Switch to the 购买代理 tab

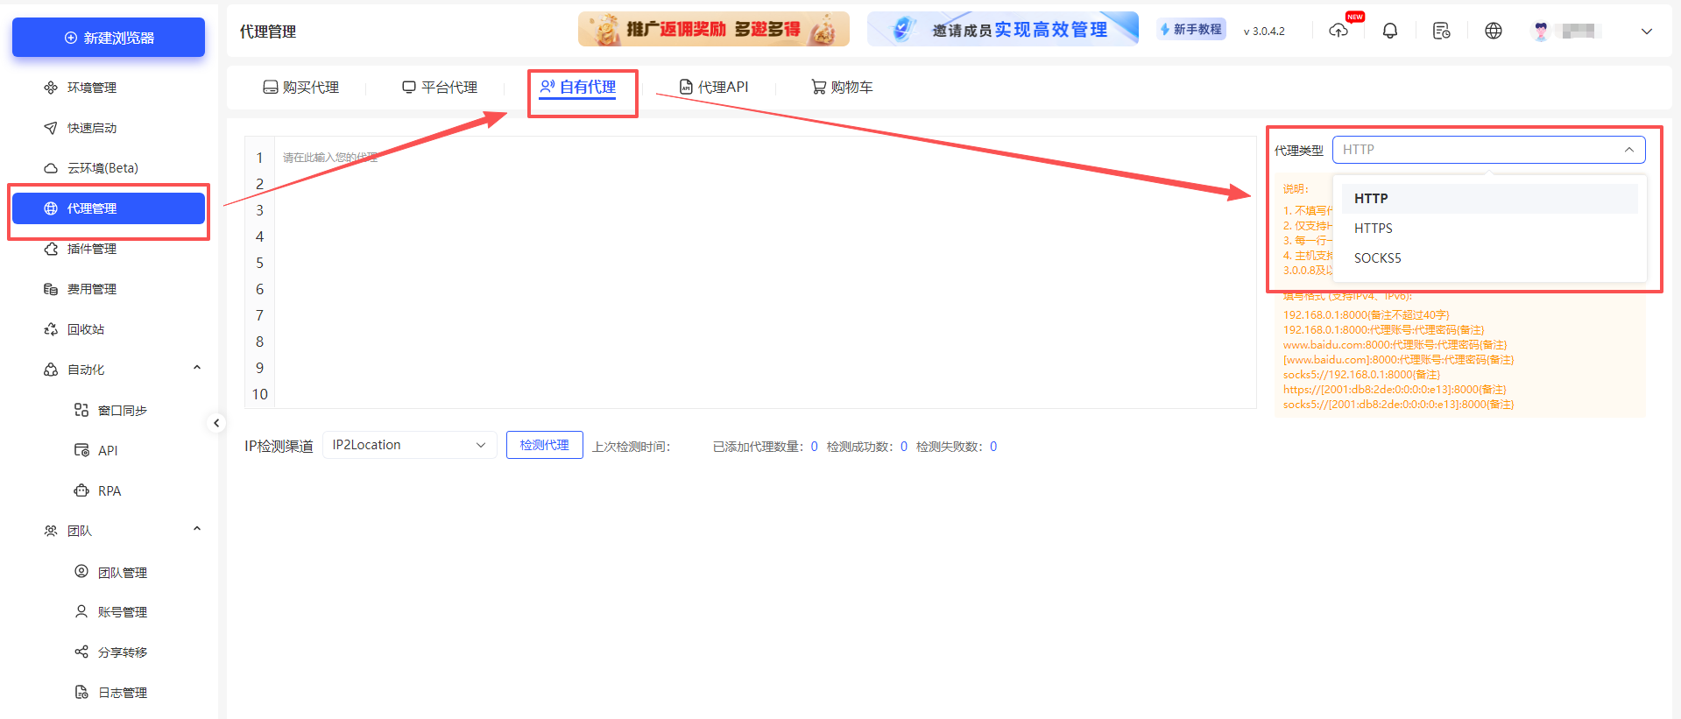click(x=301, y=88)
